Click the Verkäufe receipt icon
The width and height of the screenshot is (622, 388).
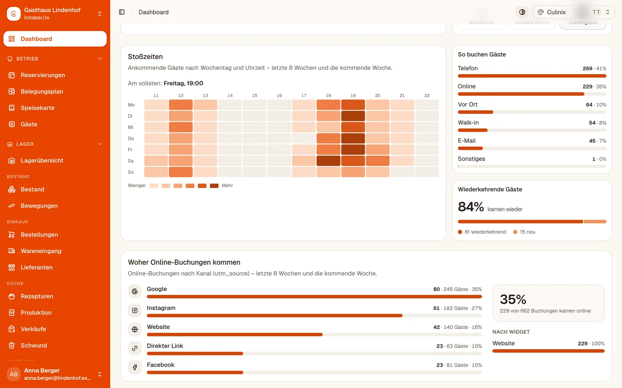[12, 329]
